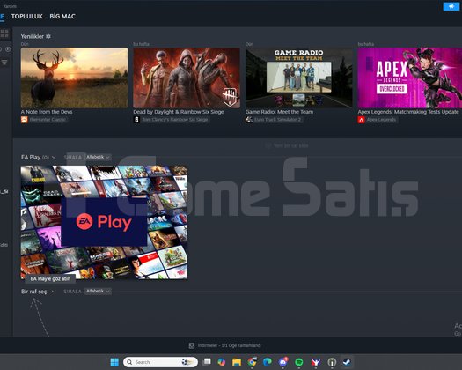462x370 pixels.
Task: Click the plus icon beside Yeni bir raf ekle
Action: 268,145
